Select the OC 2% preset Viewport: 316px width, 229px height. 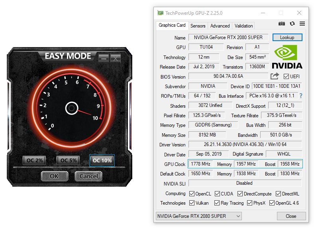34,161
